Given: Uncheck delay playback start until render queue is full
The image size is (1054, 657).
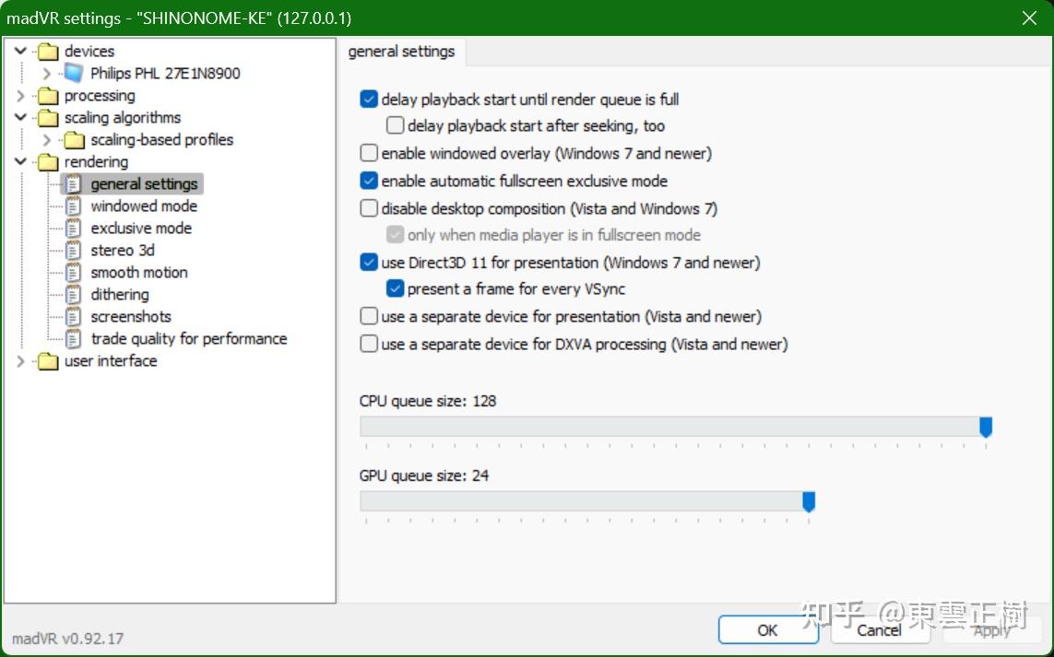Looking at the screenshot, I should 368,100.
